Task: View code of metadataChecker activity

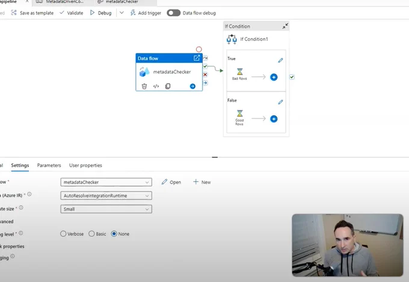Action: [x=156, y=86]
